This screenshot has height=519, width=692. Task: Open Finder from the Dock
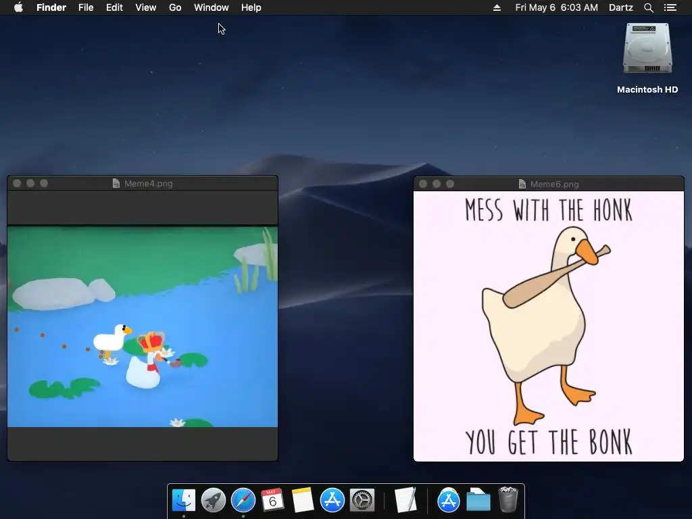184,501
